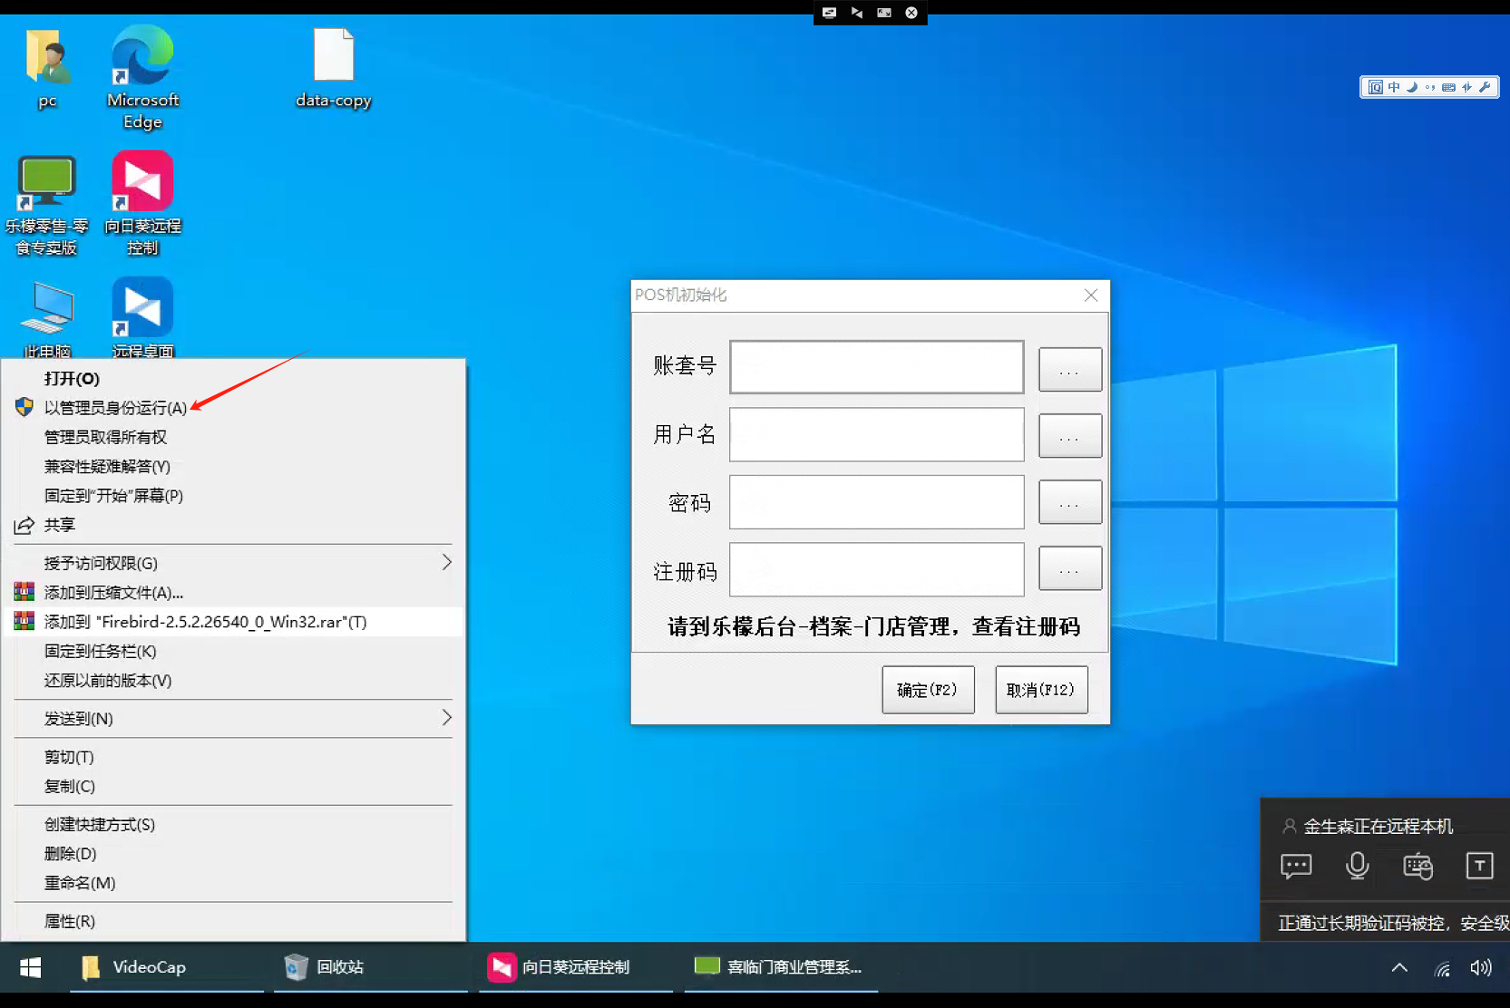The width and height of the screenshot is (1510, 1008).
Task: Click the ... button beside 账套号
Action: coord(1070,370)
